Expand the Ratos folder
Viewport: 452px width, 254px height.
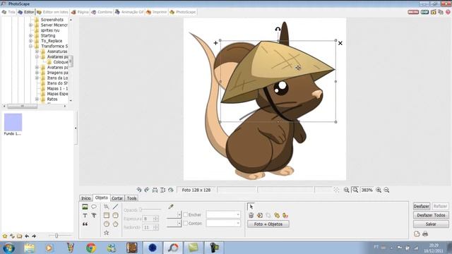click(37, 99)
